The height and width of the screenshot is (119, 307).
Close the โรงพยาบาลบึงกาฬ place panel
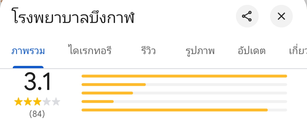coord(281,17)
